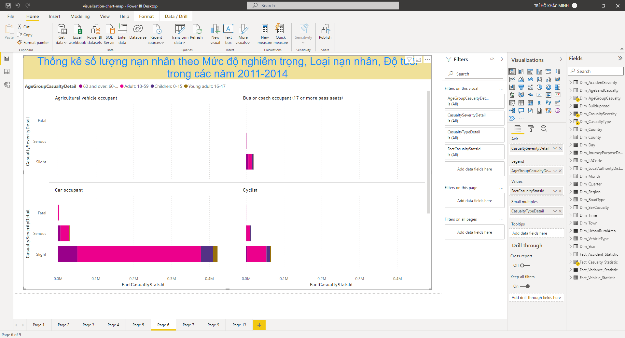Open visual filter icon on chart header
The height and width of the screenshot is (338, 625).
point(410,60)
